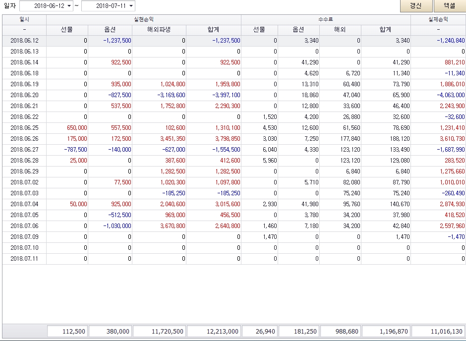Click the 엑셀 export button
Viewport: 466px width, 341px height.
[449, 6]
